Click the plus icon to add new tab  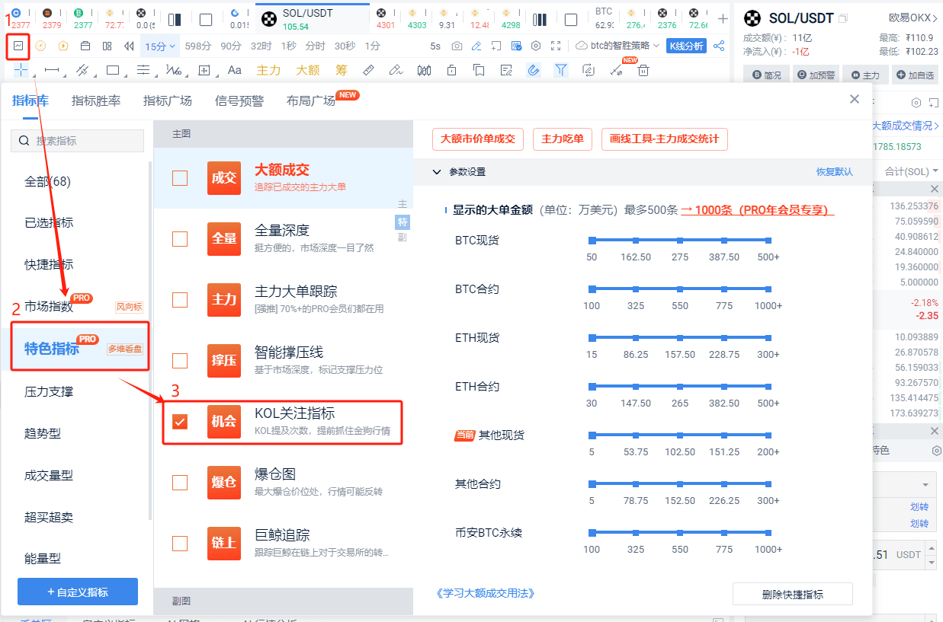723,18
